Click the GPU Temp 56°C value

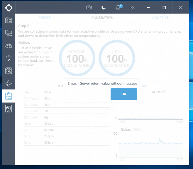point(47,105)
